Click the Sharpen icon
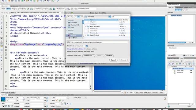 pos(71,104)
